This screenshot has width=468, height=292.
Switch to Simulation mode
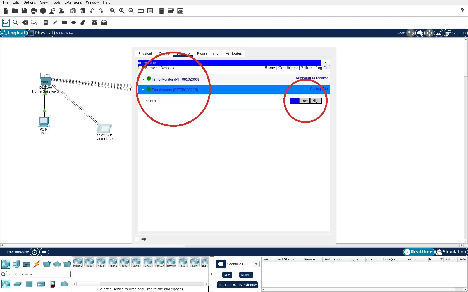click(451, 252)
